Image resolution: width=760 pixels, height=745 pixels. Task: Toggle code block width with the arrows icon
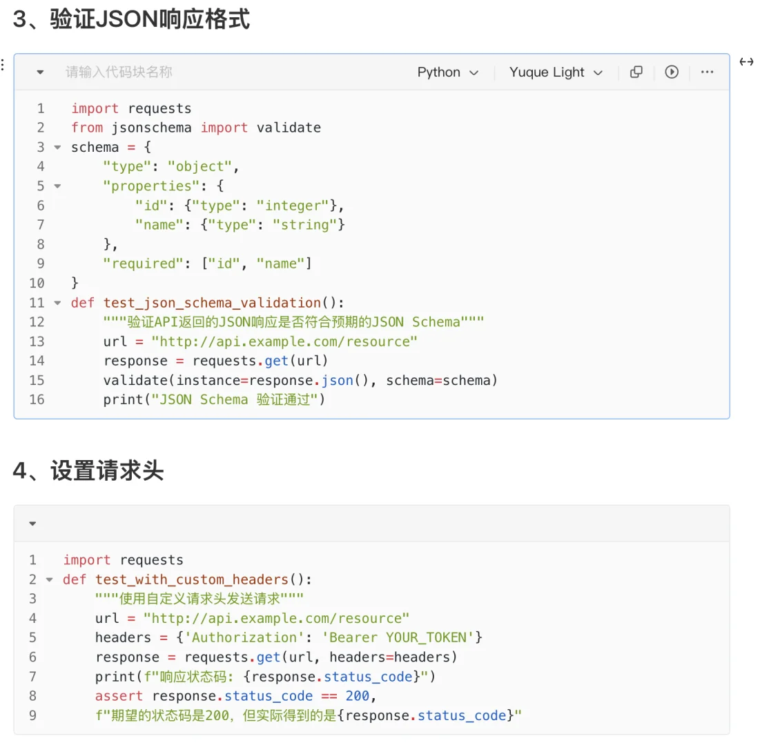click(x=746, y=61)
